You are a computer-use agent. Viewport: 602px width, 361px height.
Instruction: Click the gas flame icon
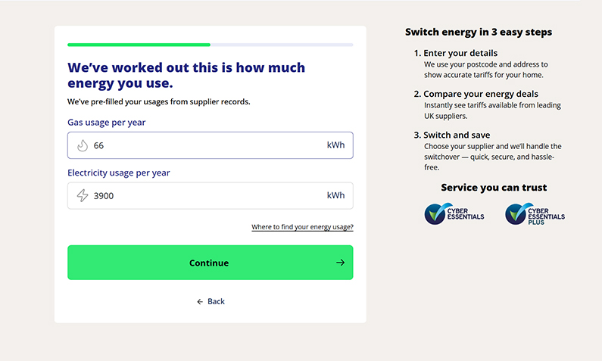(x=83, y=145)
